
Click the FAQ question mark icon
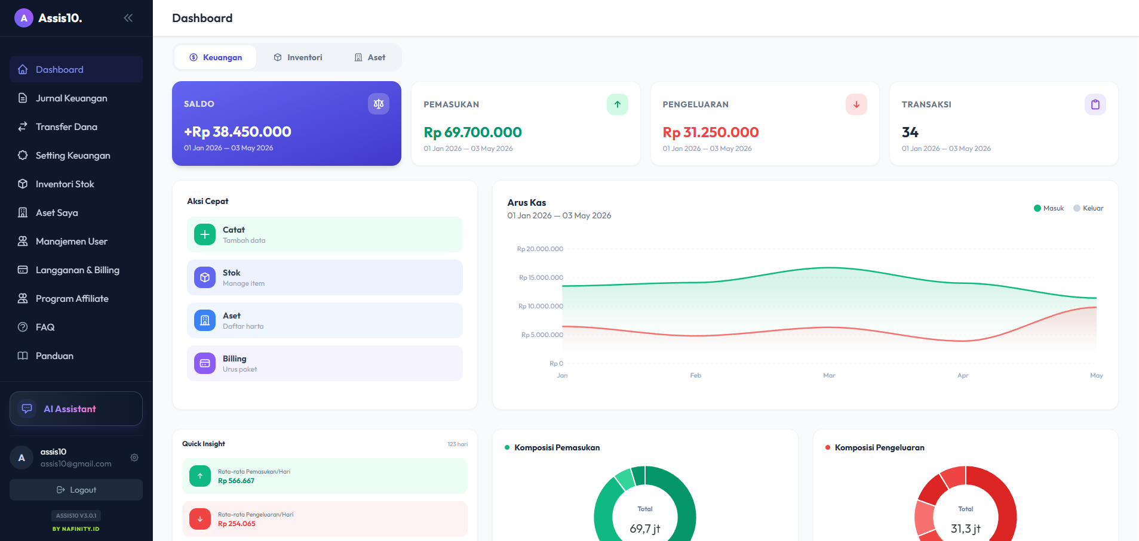[x=23, y=327]
